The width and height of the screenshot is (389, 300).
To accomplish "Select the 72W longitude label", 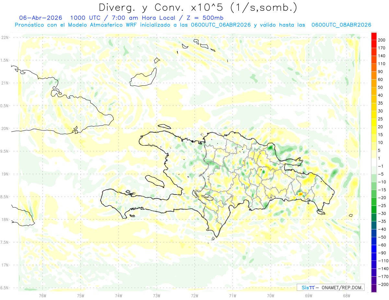I will coord(194,296).
